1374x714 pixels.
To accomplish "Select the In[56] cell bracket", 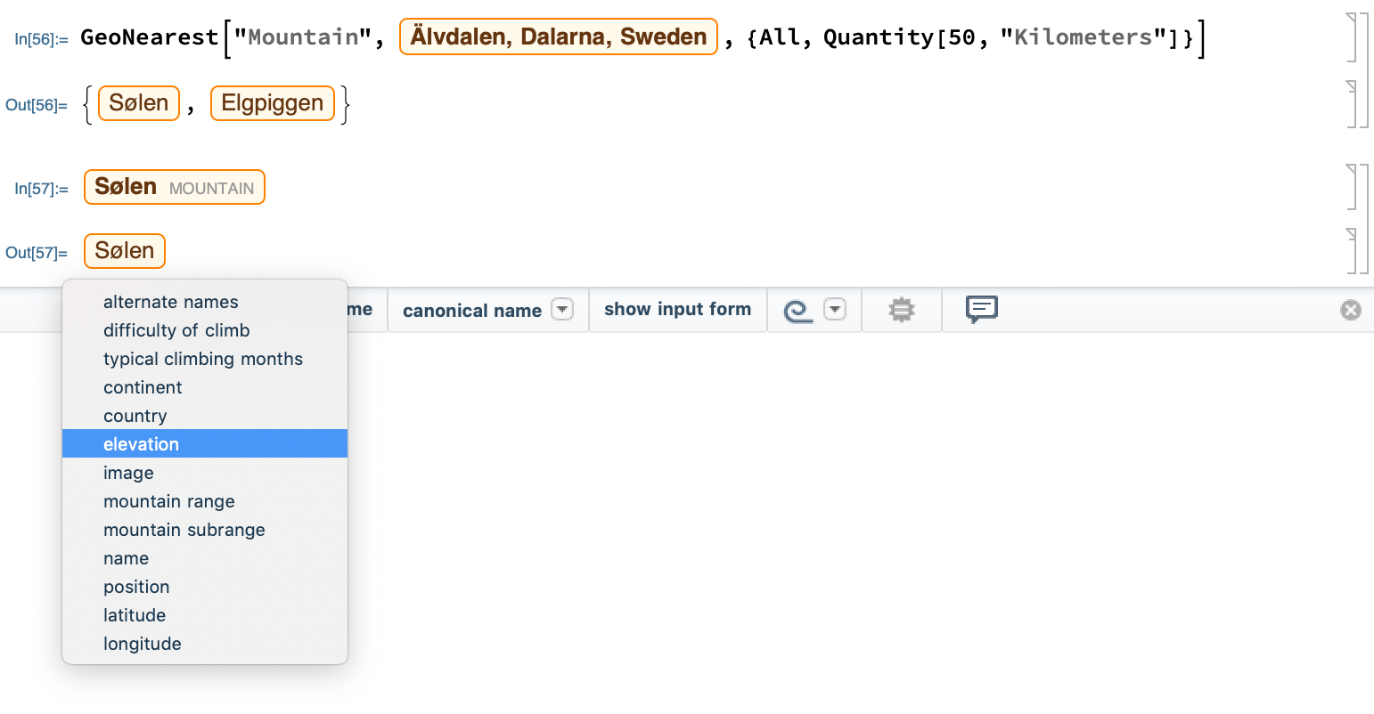I will 1352,37.
